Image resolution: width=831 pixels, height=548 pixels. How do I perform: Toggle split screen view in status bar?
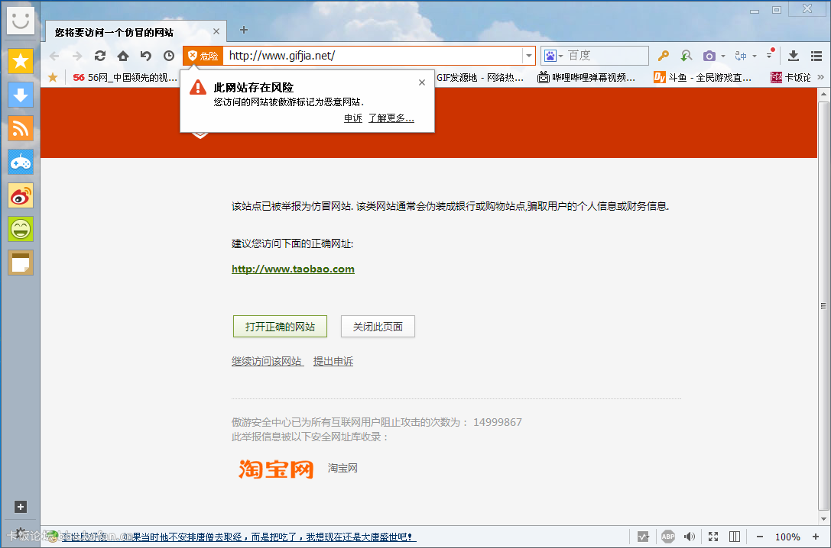point(735,537)
